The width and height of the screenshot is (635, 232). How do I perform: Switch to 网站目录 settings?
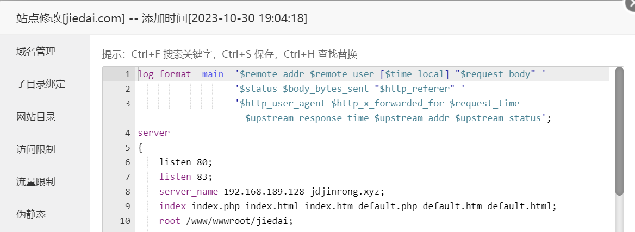(x=36, y=117)
